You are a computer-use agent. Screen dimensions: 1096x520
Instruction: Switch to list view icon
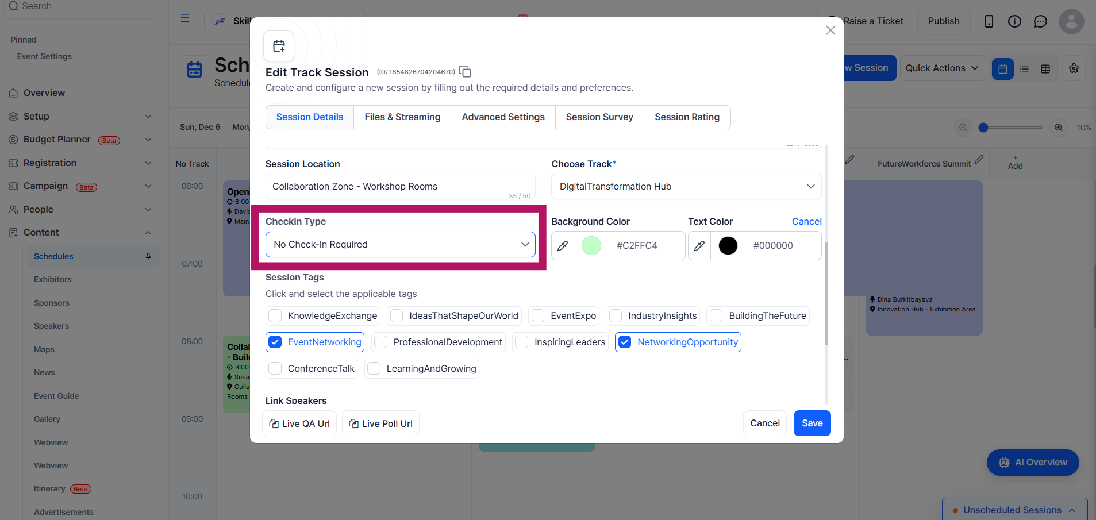click(1024, 69)
